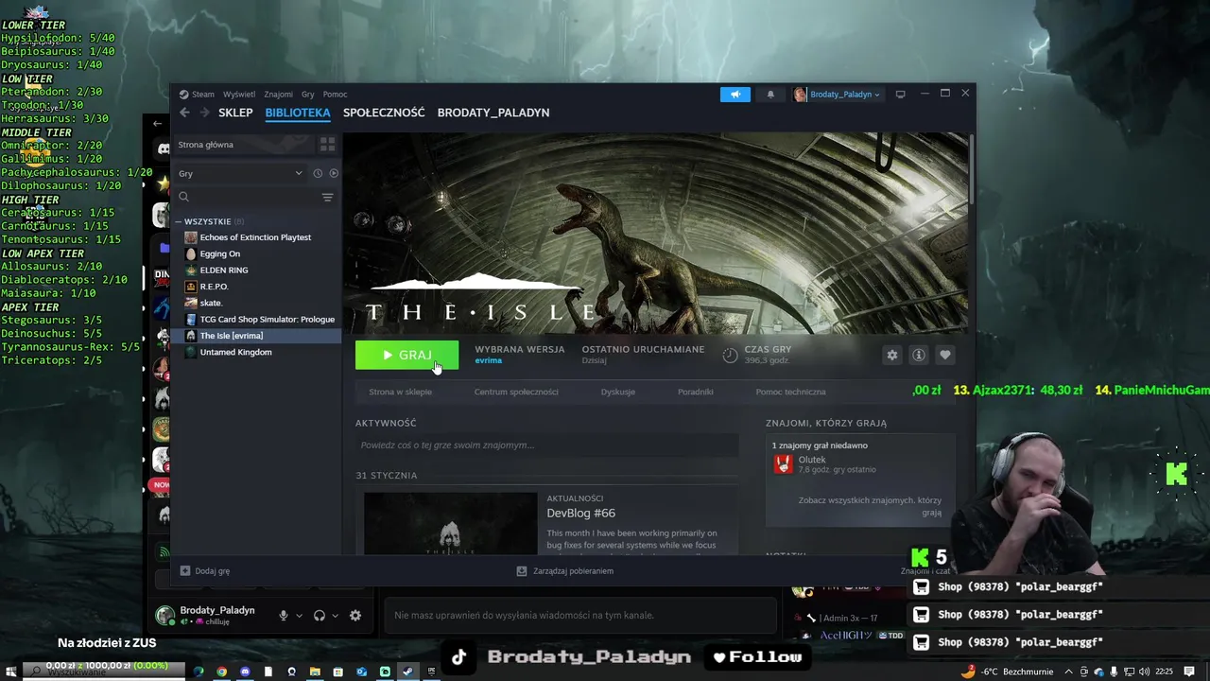Go to Strona główna library home
The height and width of the screenshot is (681, 1210).
[244, 145]
